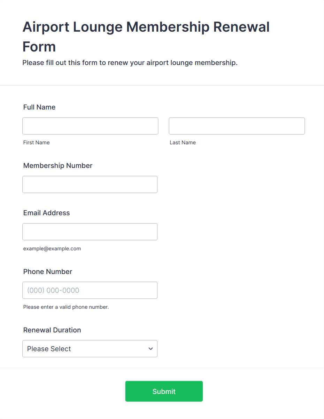Click the "Full Name" field label
Screen dimensions: 324x419
(x=39, y=107)
